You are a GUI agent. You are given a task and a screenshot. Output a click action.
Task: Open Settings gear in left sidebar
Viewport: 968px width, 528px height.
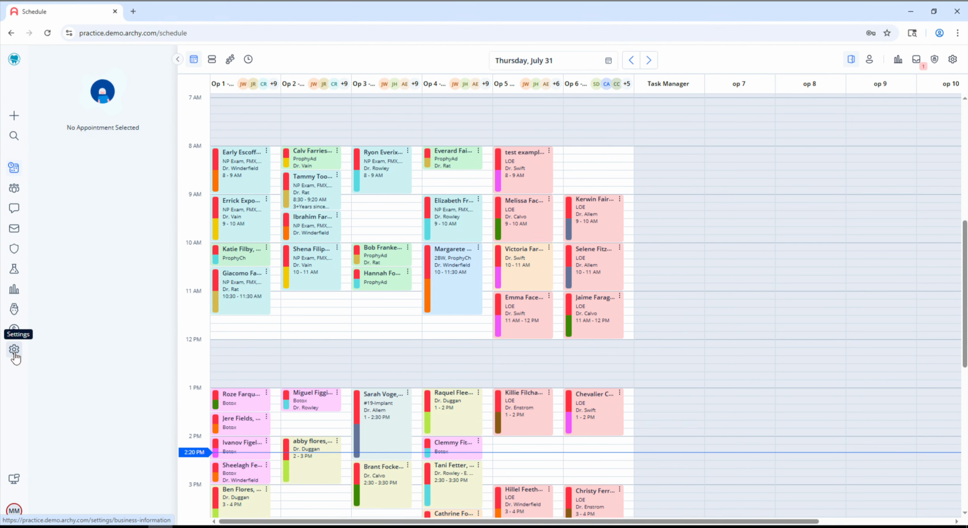tap(14, 349)
